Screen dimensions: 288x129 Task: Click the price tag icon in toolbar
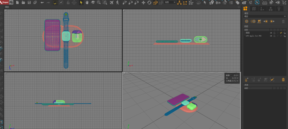tap(237, 2)
